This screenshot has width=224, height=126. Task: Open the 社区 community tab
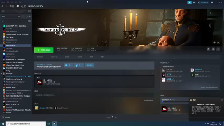(24, 6)
